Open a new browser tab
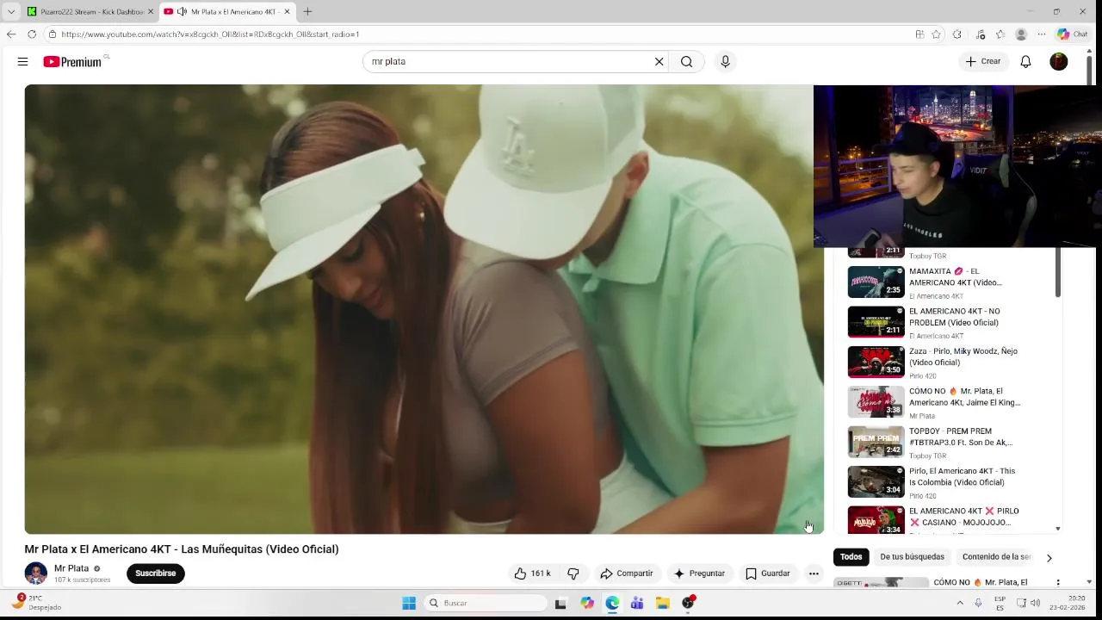The height and width of the screenshot is (620, 1102). pos(307,11)
